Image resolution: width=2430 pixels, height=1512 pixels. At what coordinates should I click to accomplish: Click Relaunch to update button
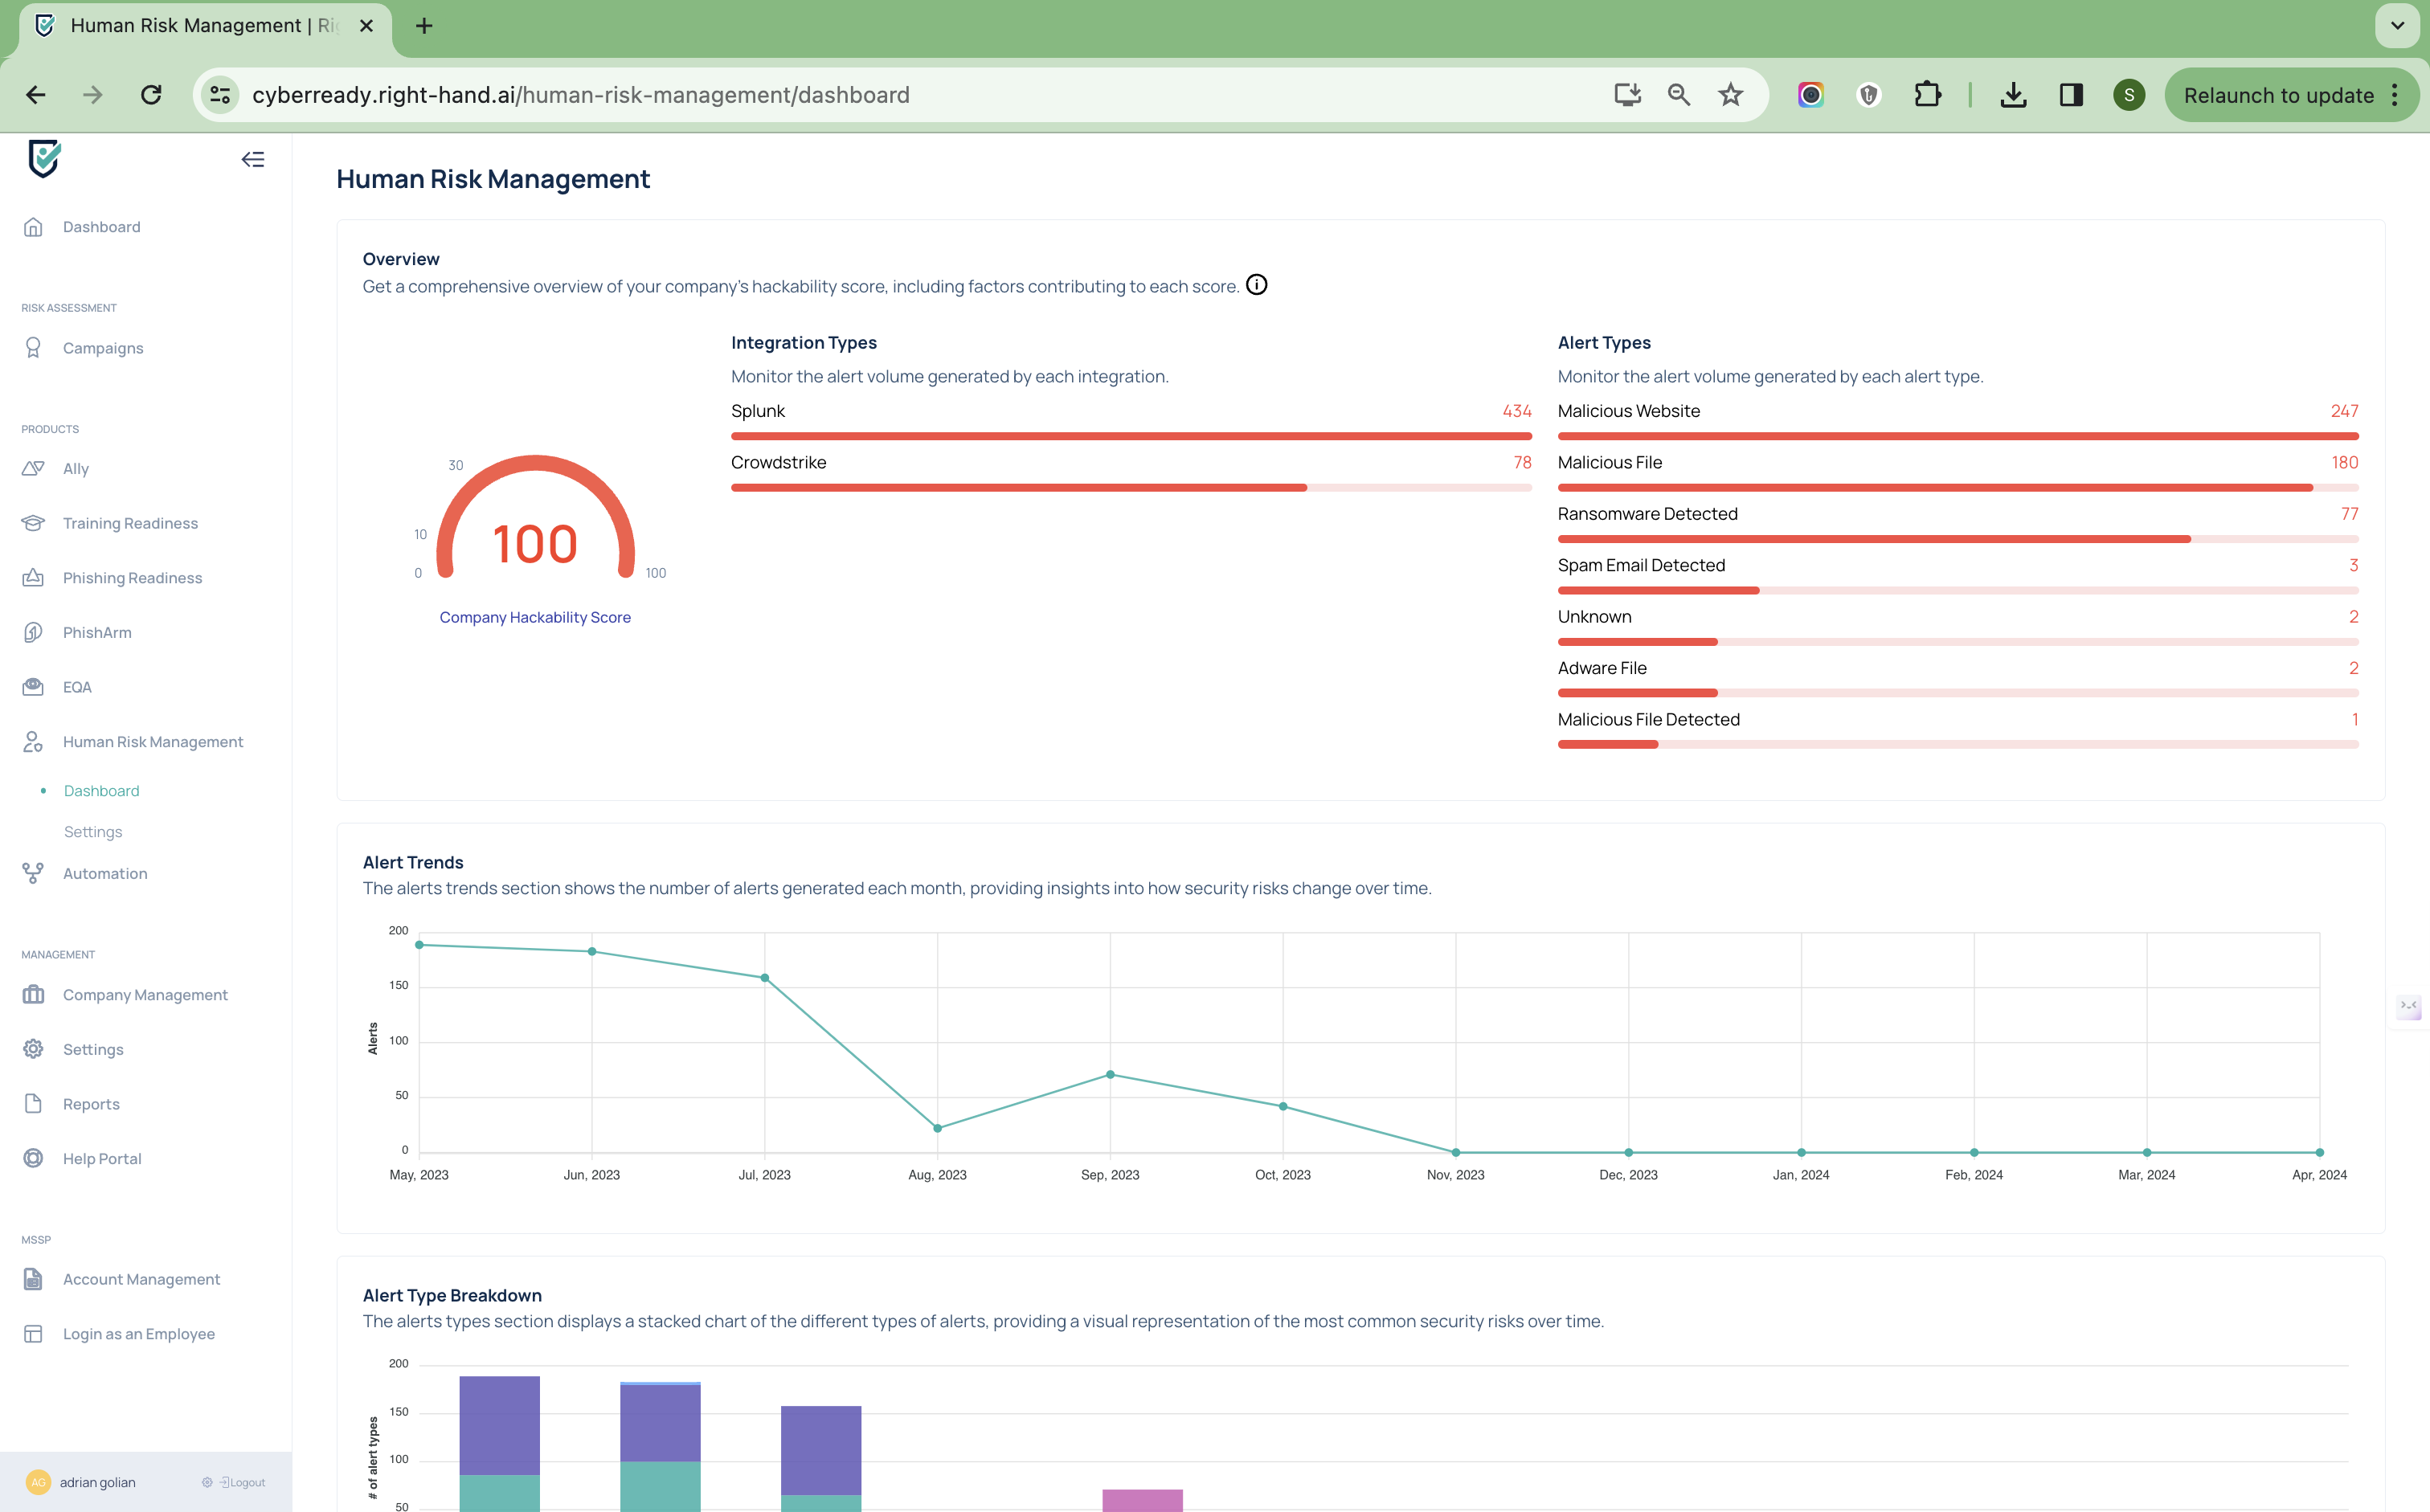coord(2278,95)
